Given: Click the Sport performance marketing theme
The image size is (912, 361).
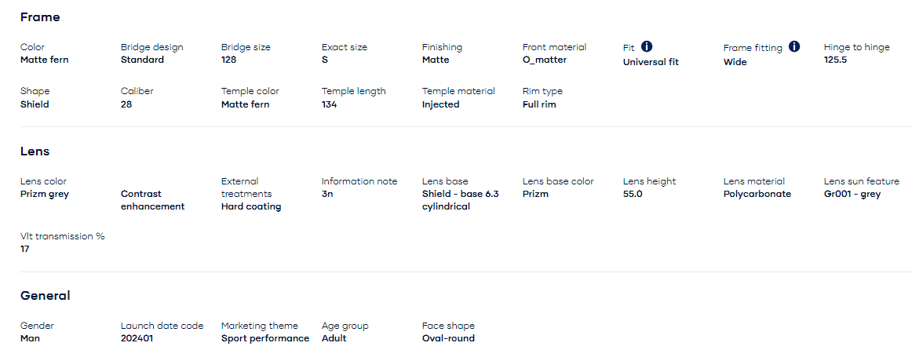Looking at the screenshot, I should (265, 338).
